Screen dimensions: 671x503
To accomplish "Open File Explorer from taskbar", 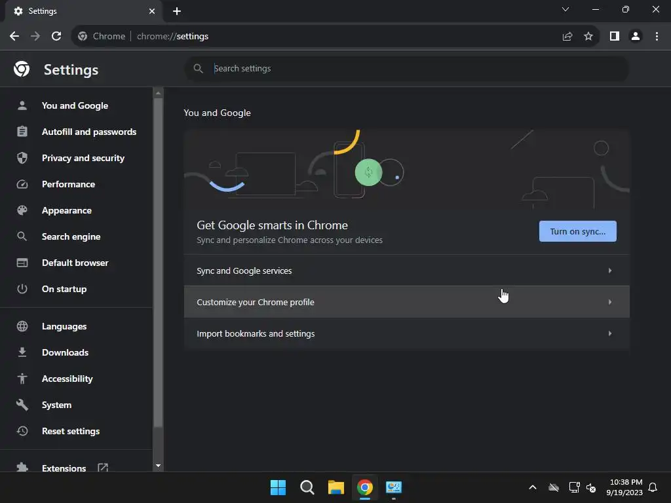I will [x=336, y=487].
